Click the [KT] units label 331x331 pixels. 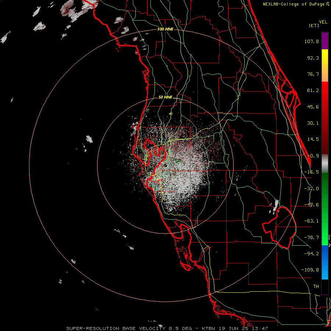click(x=314, y=25)
